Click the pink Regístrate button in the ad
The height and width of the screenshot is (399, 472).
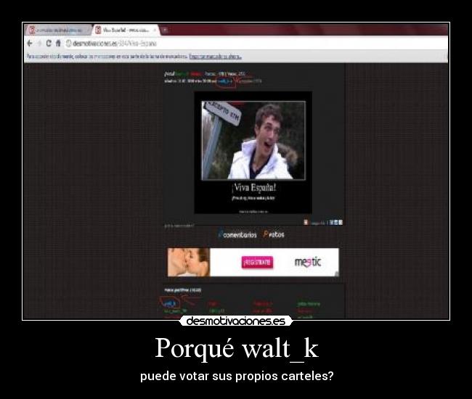click(257, 262)
